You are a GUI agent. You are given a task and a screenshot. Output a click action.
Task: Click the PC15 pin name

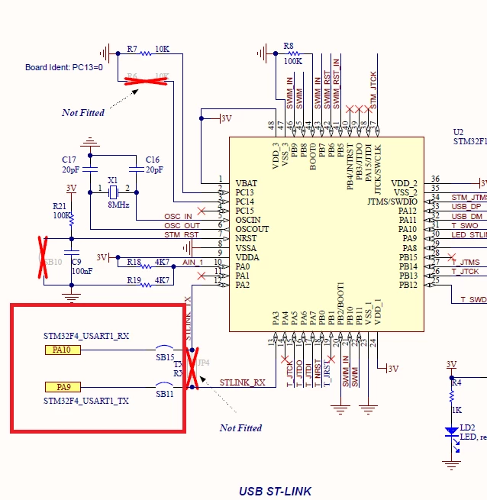[x=244, y=211]
